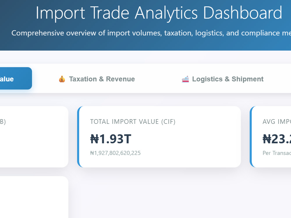The image size is (291, 218).
Task: Click the blank white card at the bottom left
Action: [34, 197]
